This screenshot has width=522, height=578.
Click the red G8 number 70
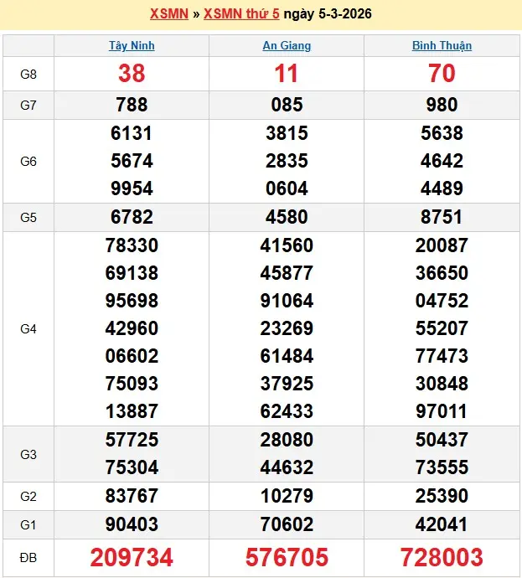(x=442, y=74)
